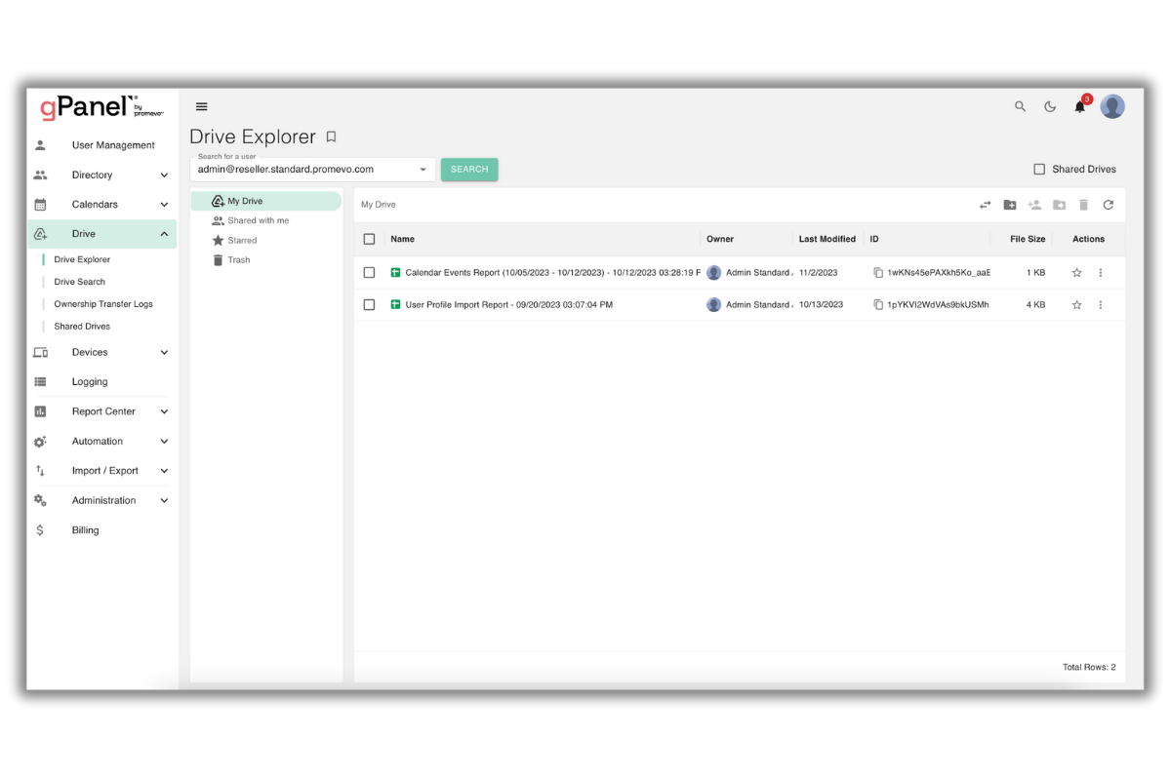
Task: Open User Profile Import Report file name
Action: click(x=509, y=305)
